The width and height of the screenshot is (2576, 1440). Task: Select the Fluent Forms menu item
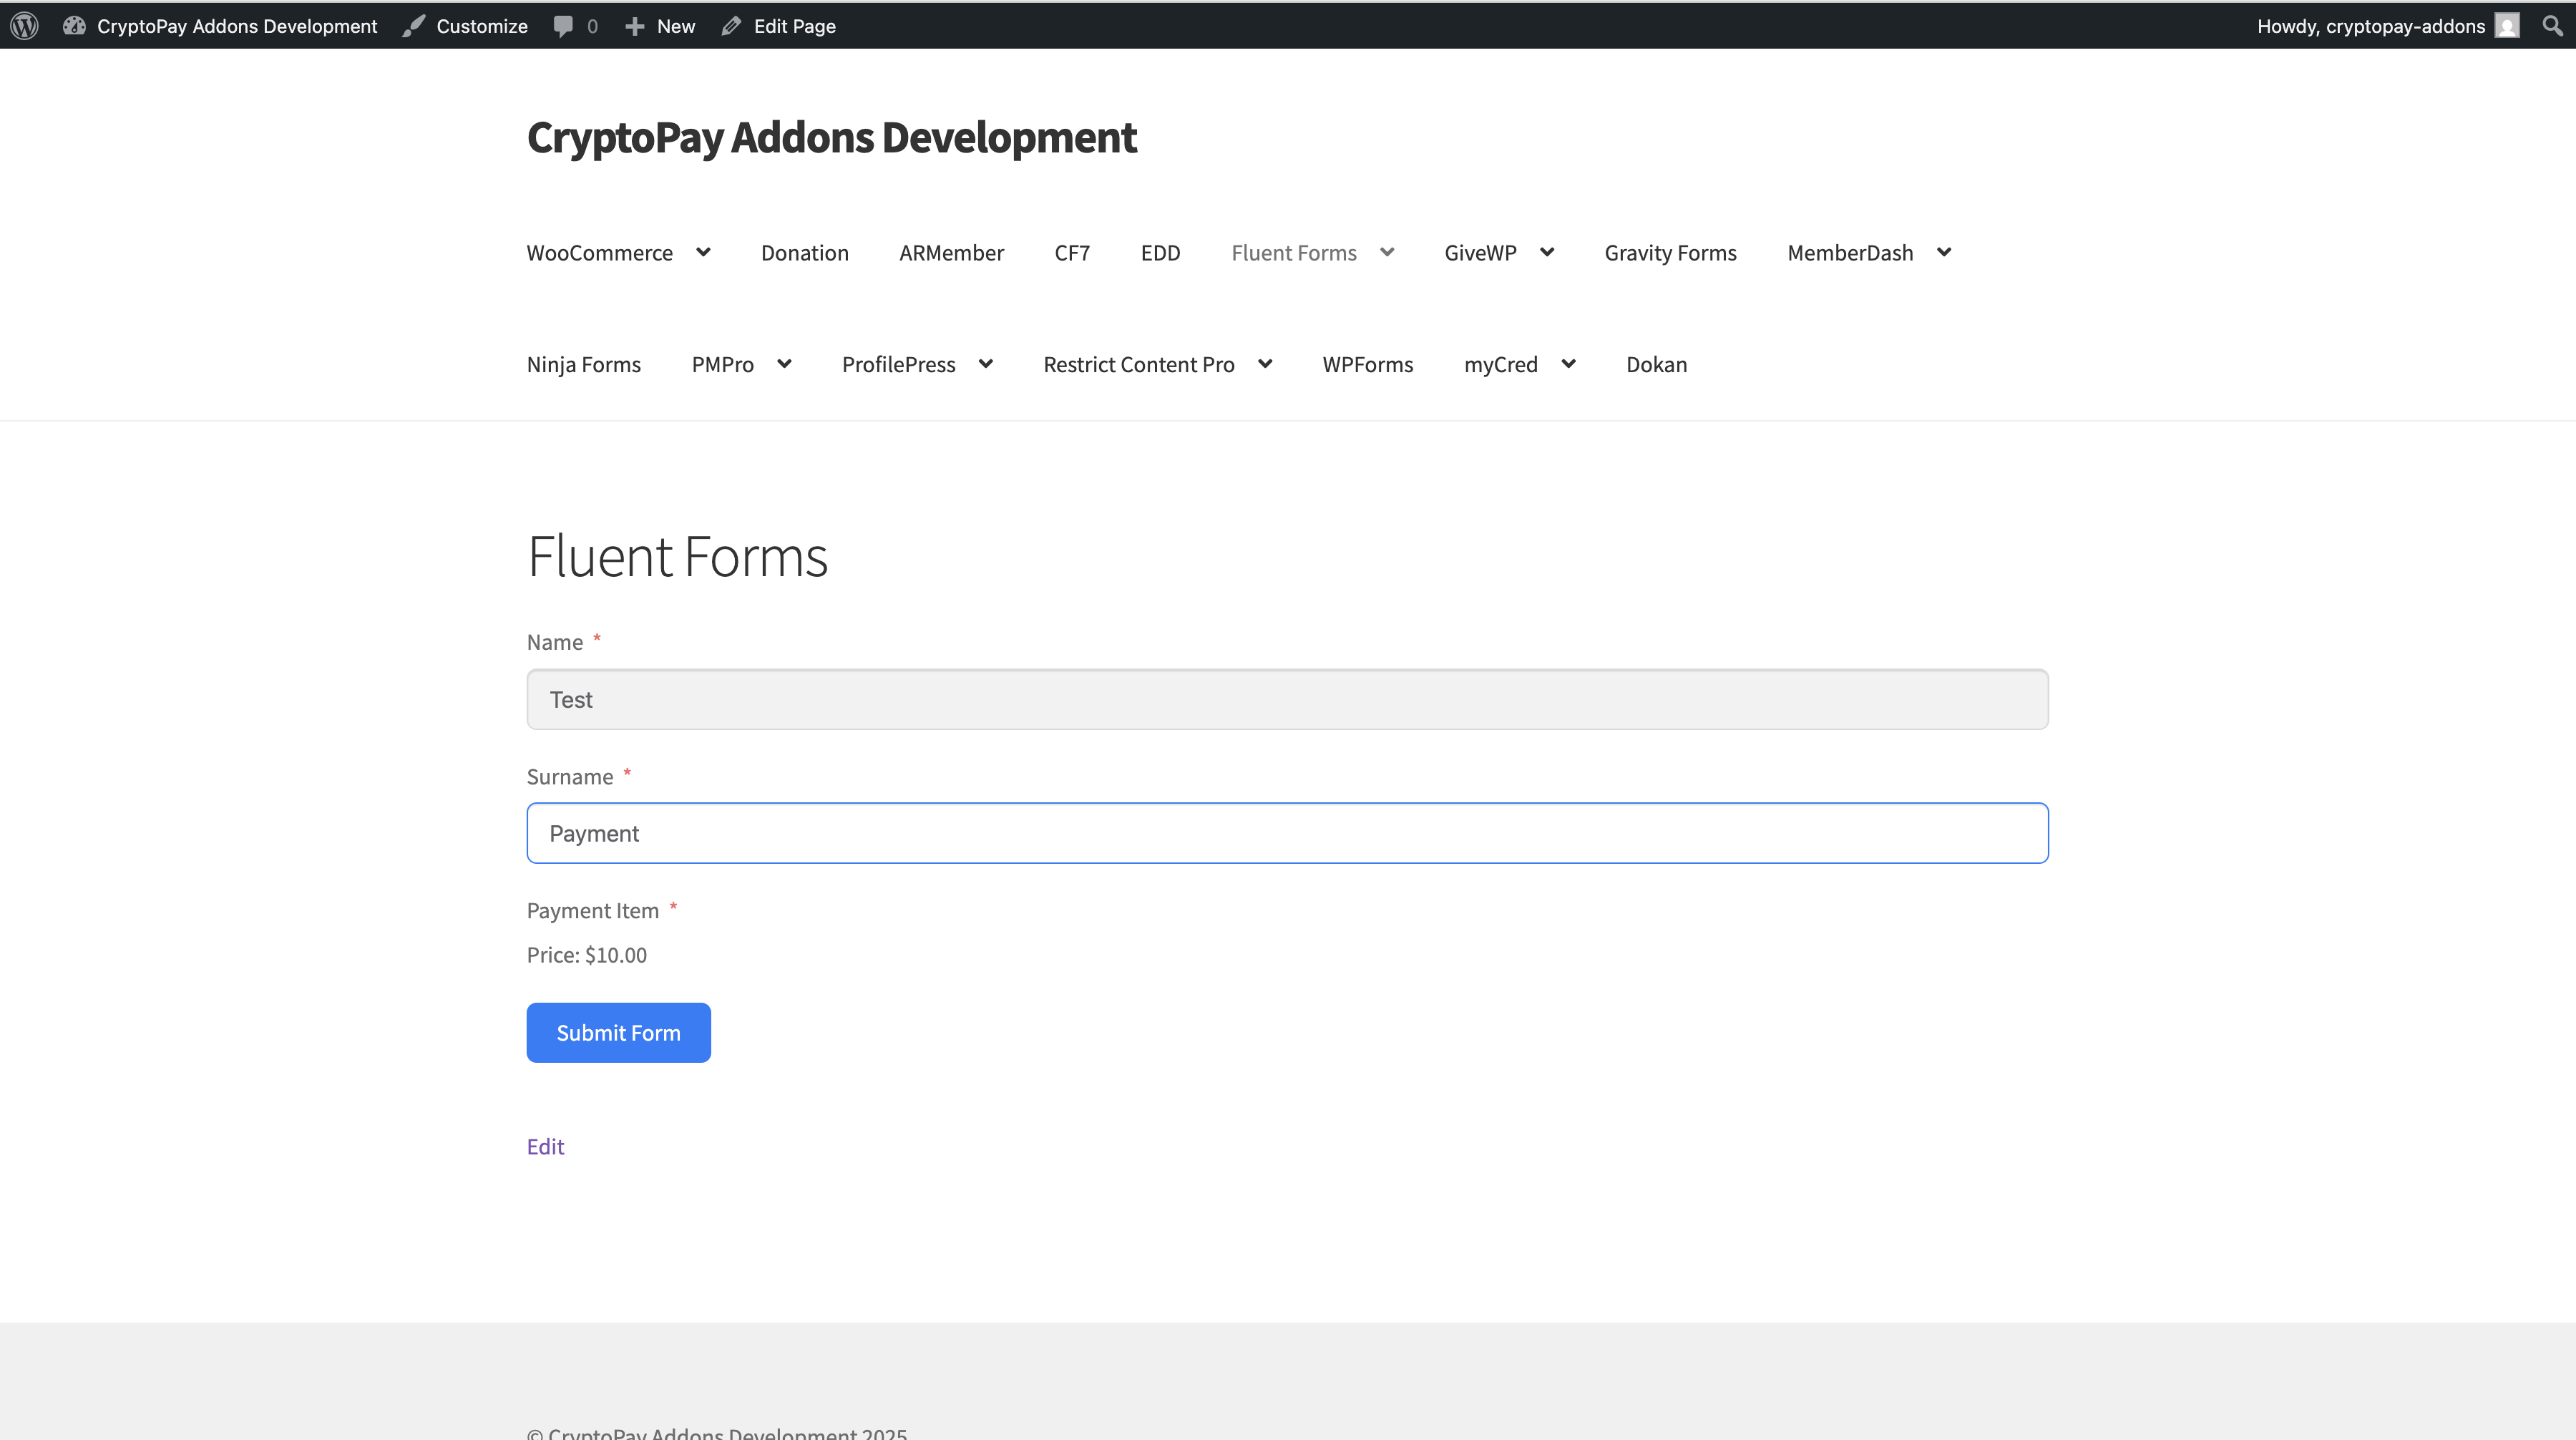(x=1294, y=253)
